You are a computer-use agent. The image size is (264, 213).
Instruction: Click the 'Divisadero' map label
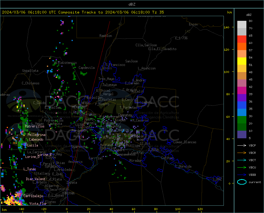coord(143,102)
